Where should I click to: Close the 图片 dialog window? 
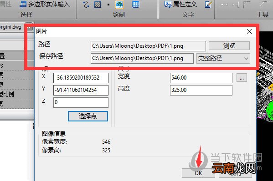click(x=249, y=31)
